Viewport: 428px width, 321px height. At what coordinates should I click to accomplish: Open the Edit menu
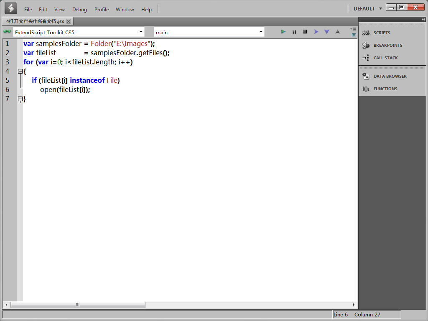click(43, 10)
